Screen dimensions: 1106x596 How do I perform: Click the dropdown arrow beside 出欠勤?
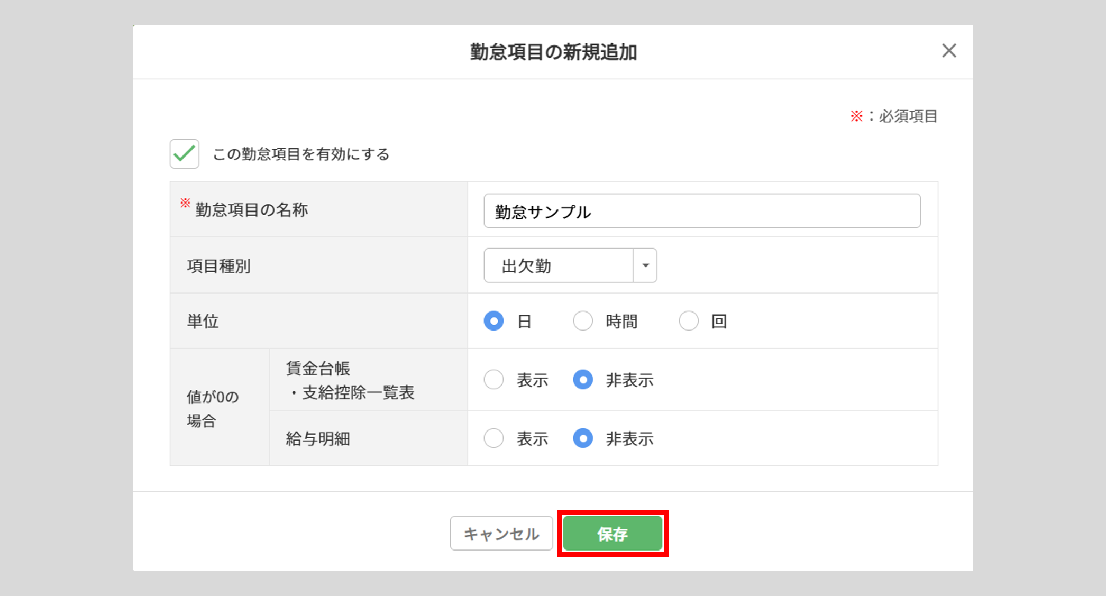(x=645, y=265)
